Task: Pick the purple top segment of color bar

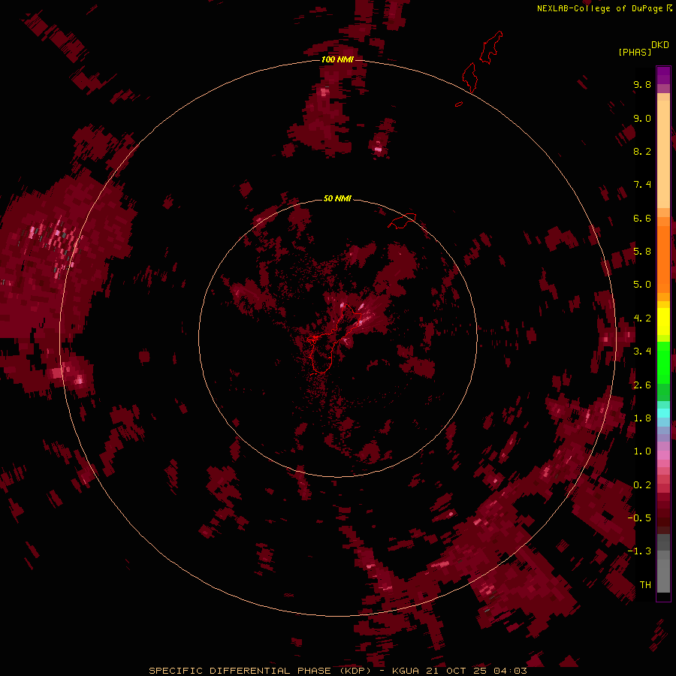Action: point(663,75)
